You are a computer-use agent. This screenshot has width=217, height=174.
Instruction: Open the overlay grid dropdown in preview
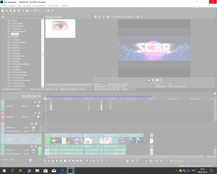coord(141,17)
